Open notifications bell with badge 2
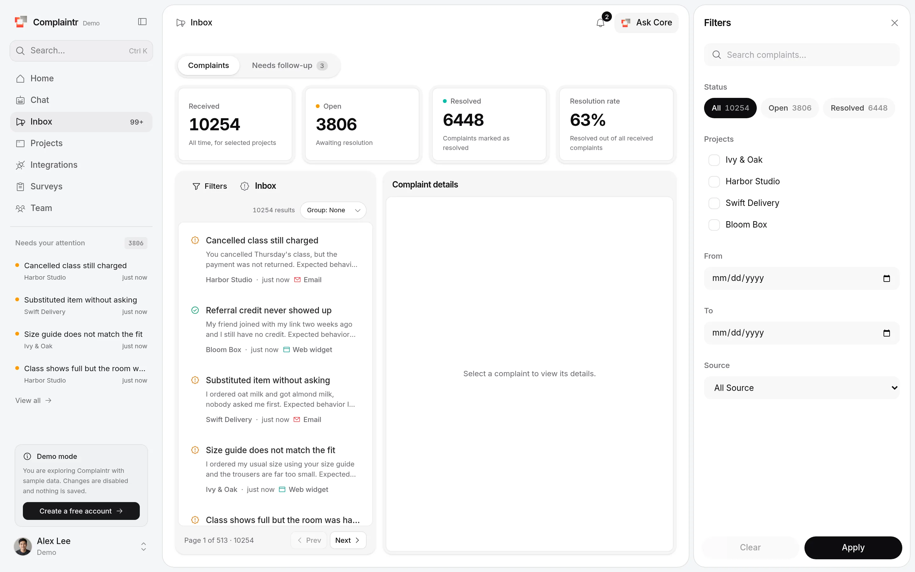Screen dimensions: 915x572 (x=600, y=23)
